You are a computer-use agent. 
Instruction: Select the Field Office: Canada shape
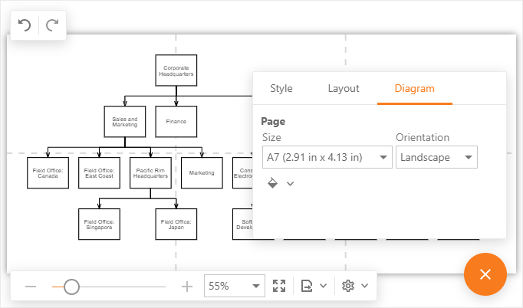(x=48, y=173)
